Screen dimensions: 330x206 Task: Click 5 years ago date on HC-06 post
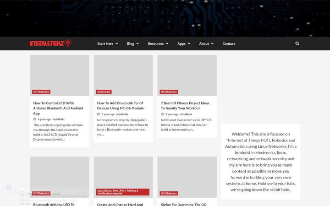108,114
